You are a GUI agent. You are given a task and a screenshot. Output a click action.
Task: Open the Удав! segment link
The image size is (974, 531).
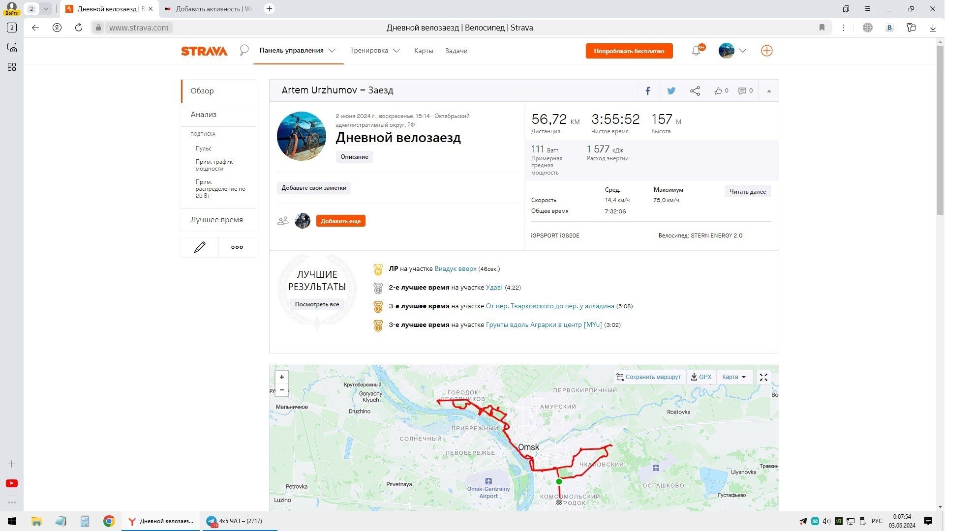click(x=494, y=288)
